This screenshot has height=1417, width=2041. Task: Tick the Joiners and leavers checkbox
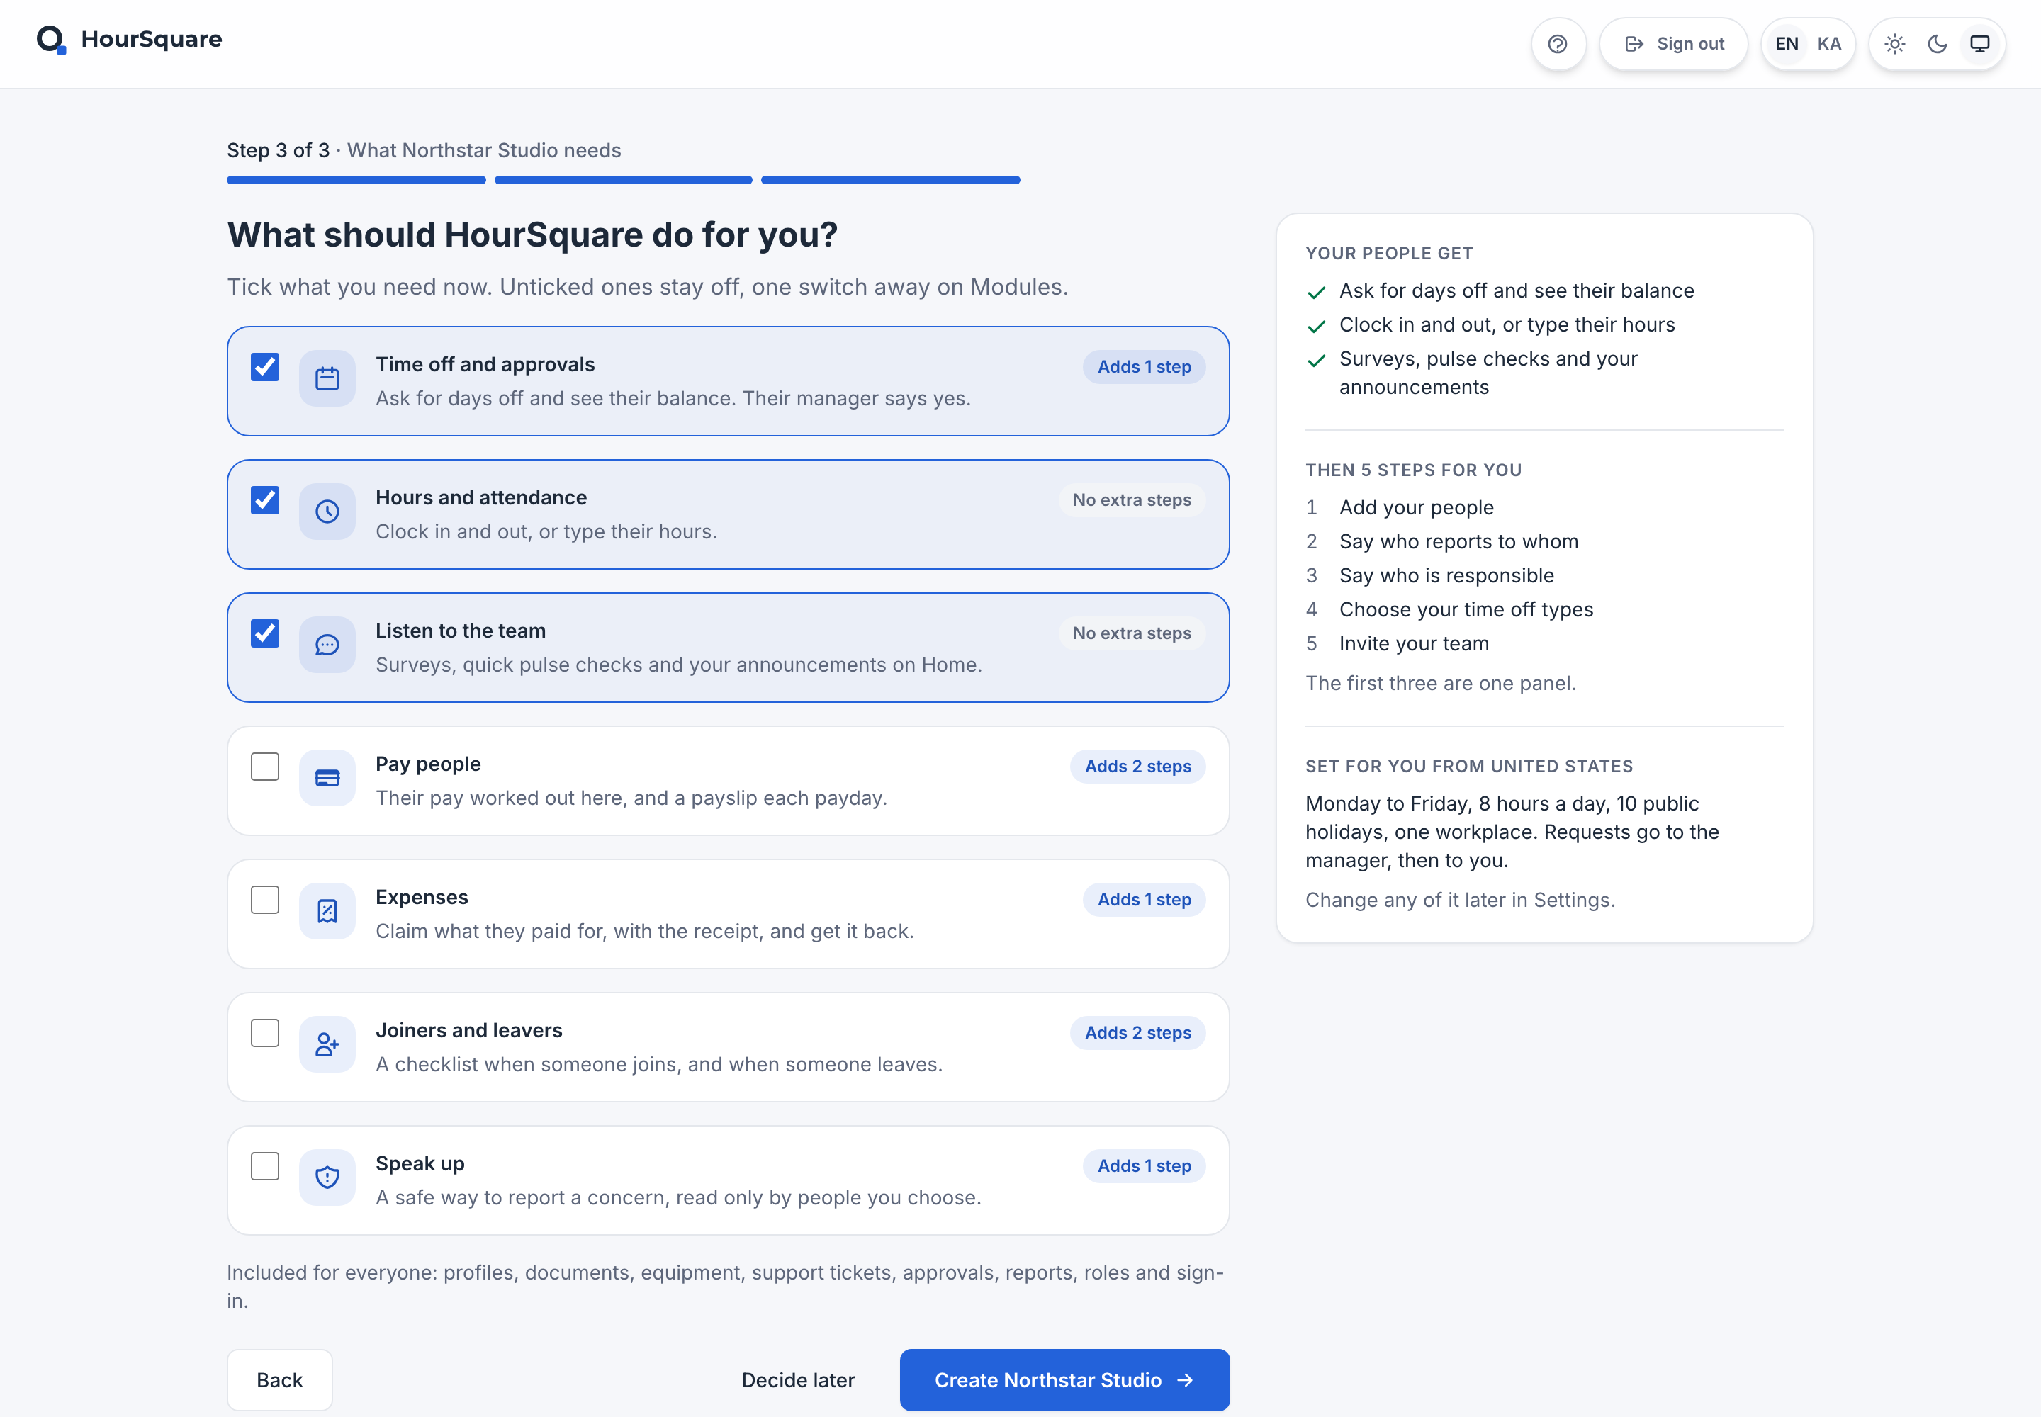[264, 1032]
